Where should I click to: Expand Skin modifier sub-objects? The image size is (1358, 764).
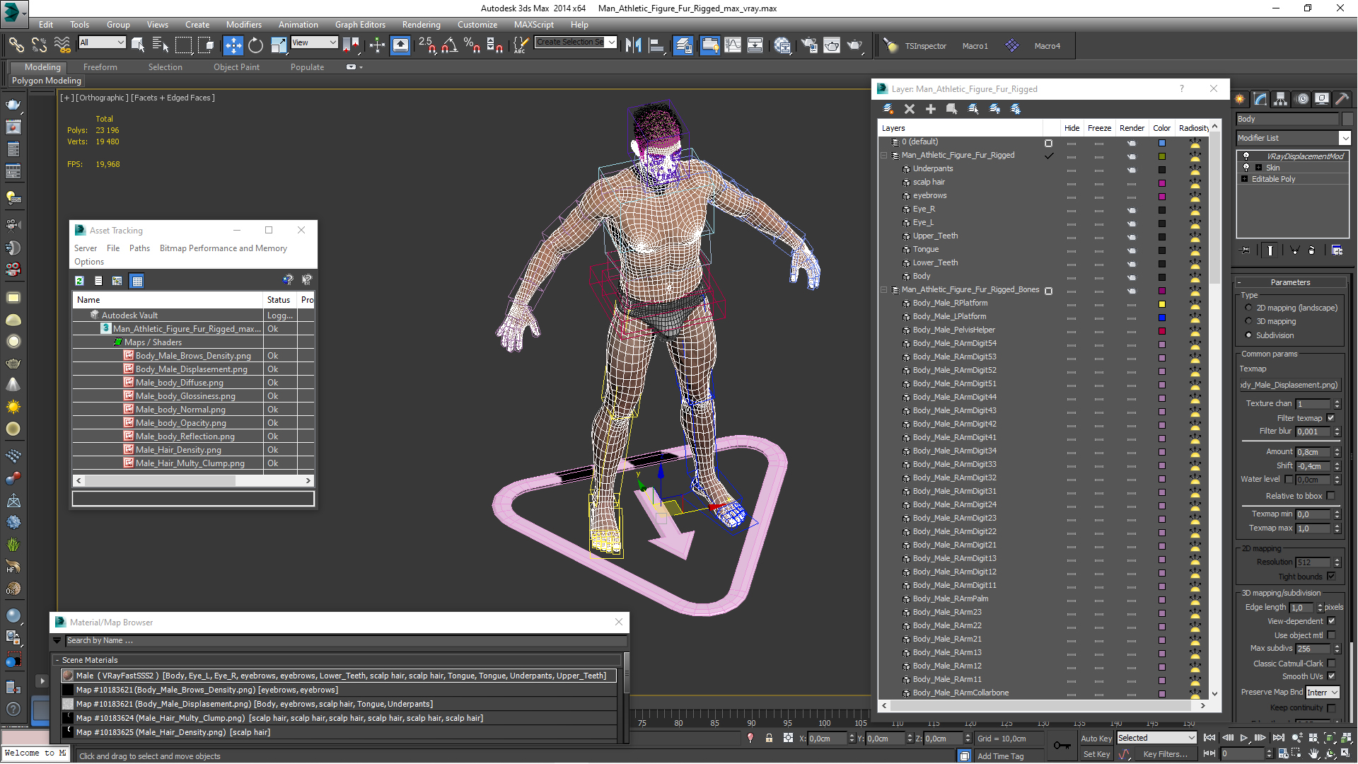[1258, 168]
